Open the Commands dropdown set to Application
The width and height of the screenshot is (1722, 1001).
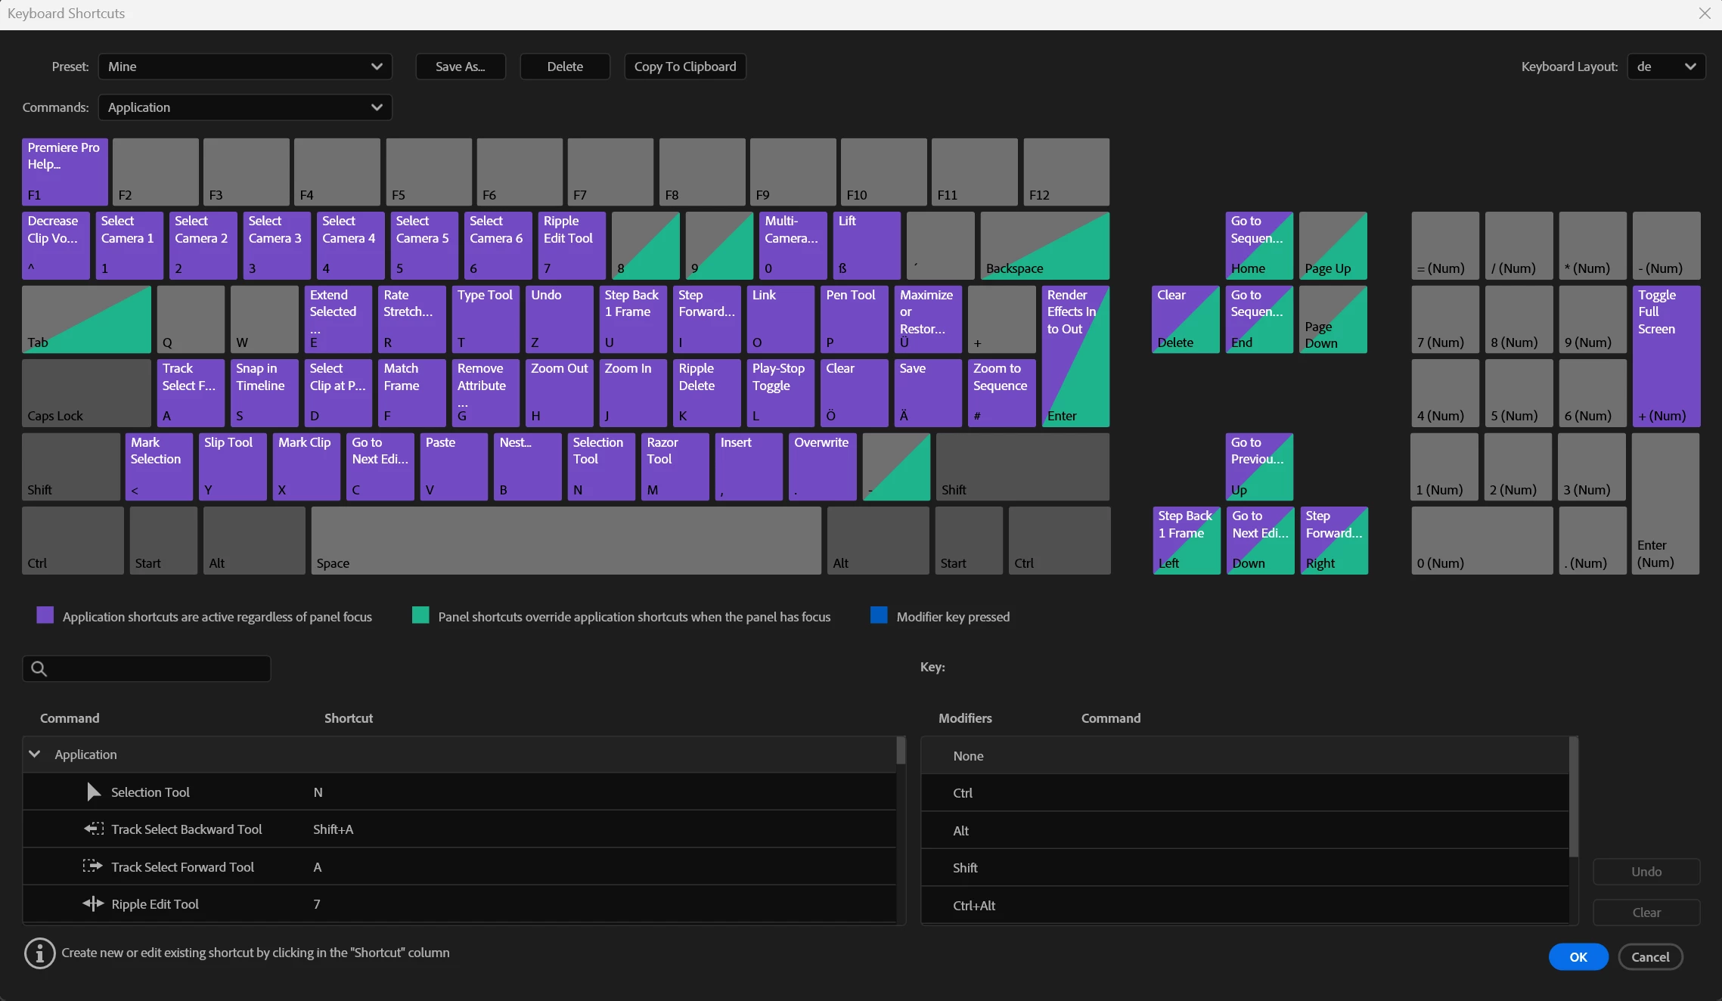(x=245, y=107)
